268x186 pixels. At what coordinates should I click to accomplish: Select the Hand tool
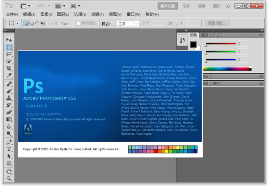(9, 171)
